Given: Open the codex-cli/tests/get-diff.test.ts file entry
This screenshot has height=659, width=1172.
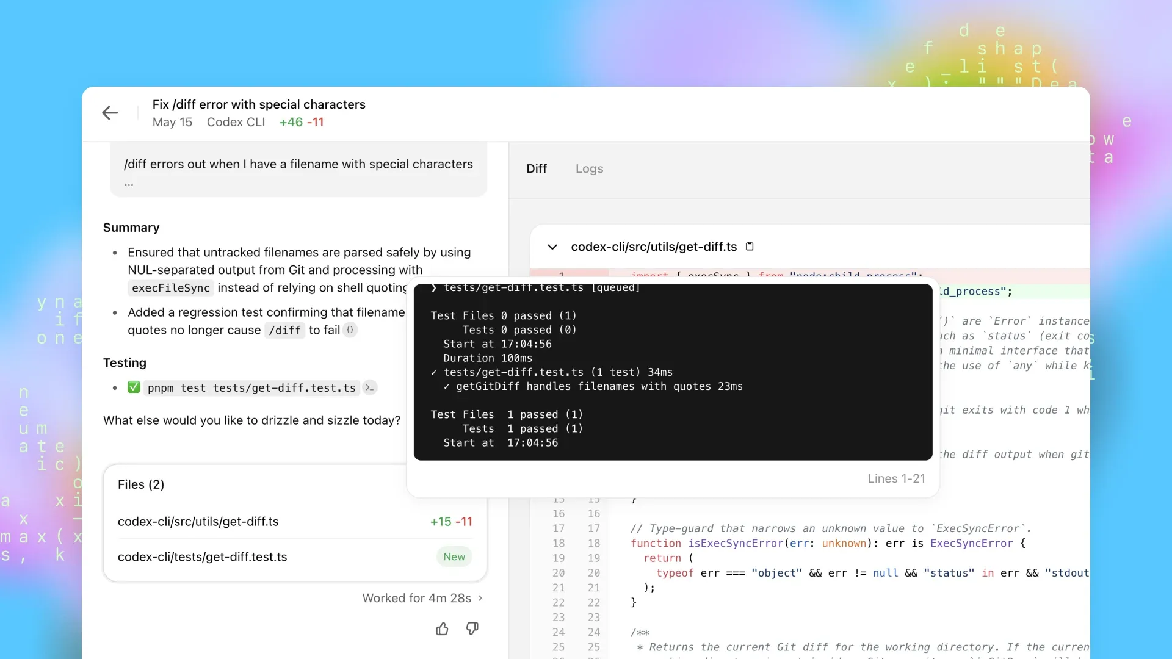Looking at the screenshot, I should coord(202,556).
